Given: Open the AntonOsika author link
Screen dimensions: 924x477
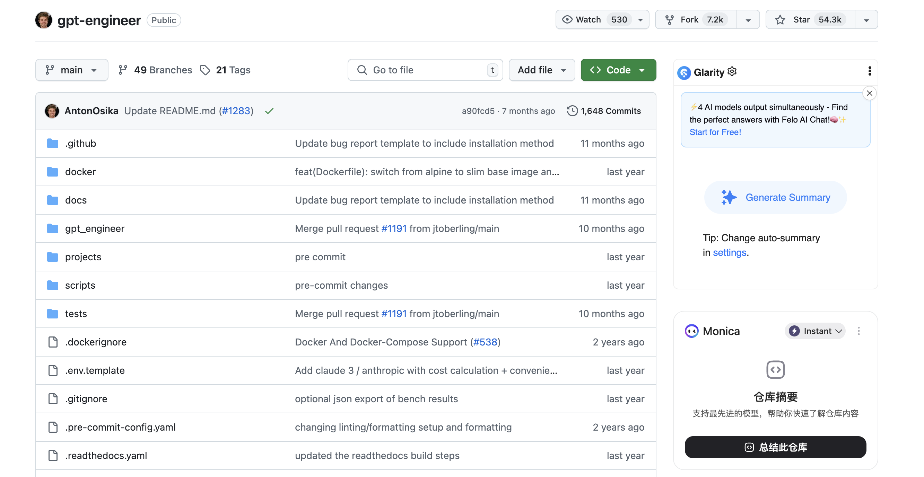Looking at the screenshot, I should coord(91,111).
